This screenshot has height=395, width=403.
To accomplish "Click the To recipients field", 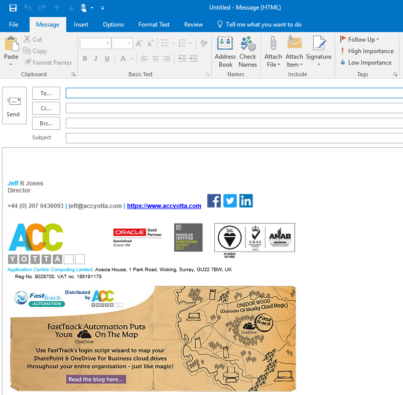I will pyautogui.click(x=234, y=93).
